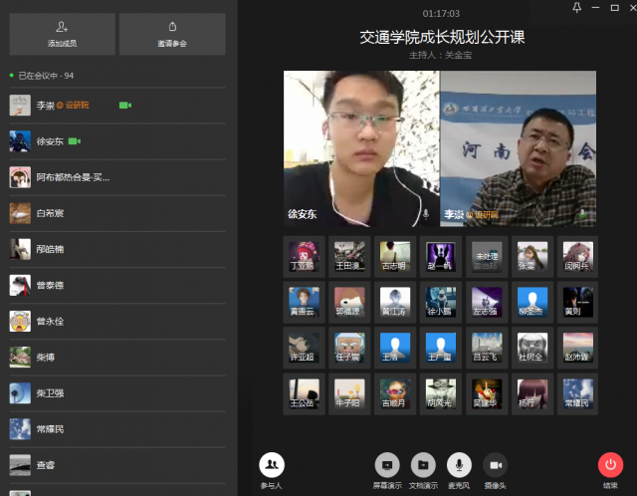Select 吕云飞 avatar tile in grid

(487, 348)
